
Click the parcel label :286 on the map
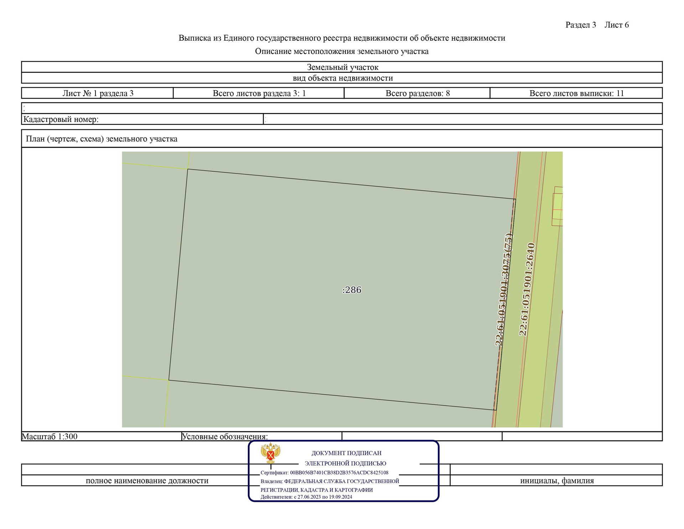click(x=352, y=290)
